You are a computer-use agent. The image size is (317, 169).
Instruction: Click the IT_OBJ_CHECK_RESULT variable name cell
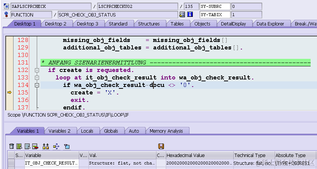[x=51, y=163]
